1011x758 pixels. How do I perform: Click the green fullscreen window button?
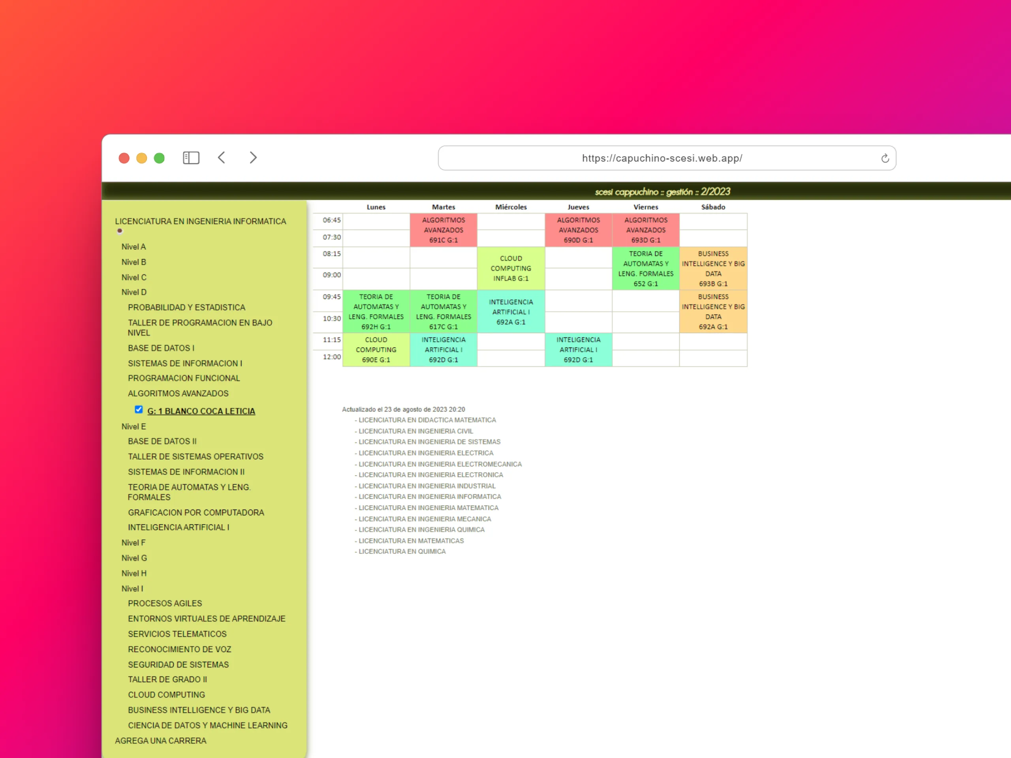point(159,158)
